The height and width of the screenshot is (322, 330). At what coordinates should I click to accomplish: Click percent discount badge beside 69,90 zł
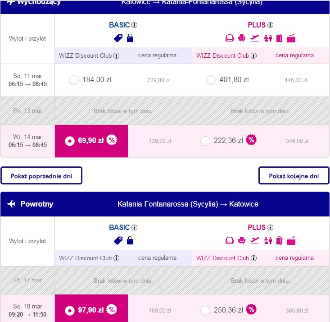112,140
